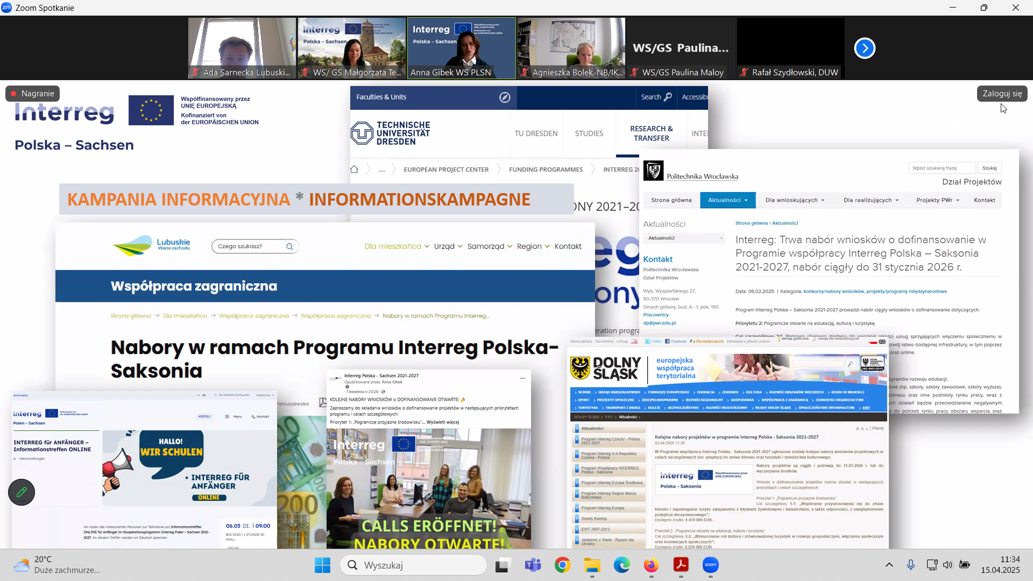Click Faculties & Units on TU Dresden
Image resolution: width=1033 pixels, height=581 pixels.
click(381, 97)
